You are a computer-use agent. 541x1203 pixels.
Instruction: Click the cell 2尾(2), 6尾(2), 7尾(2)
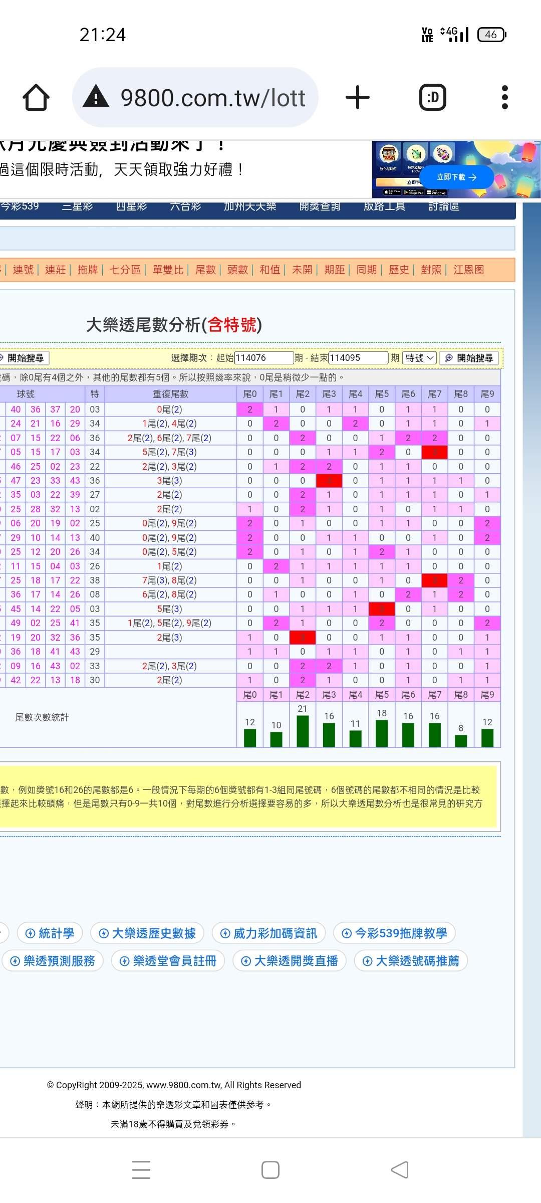(170, 438)
